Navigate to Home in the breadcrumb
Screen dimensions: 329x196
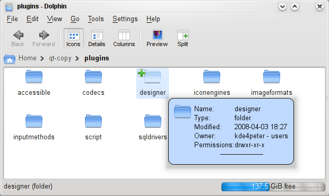coord(28,58)
